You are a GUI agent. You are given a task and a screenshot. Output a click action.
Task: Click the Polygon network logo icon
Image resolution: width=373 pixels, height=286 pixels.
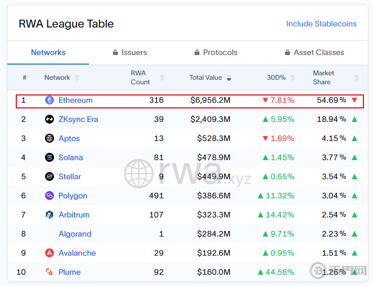click(x=50, y=196)
